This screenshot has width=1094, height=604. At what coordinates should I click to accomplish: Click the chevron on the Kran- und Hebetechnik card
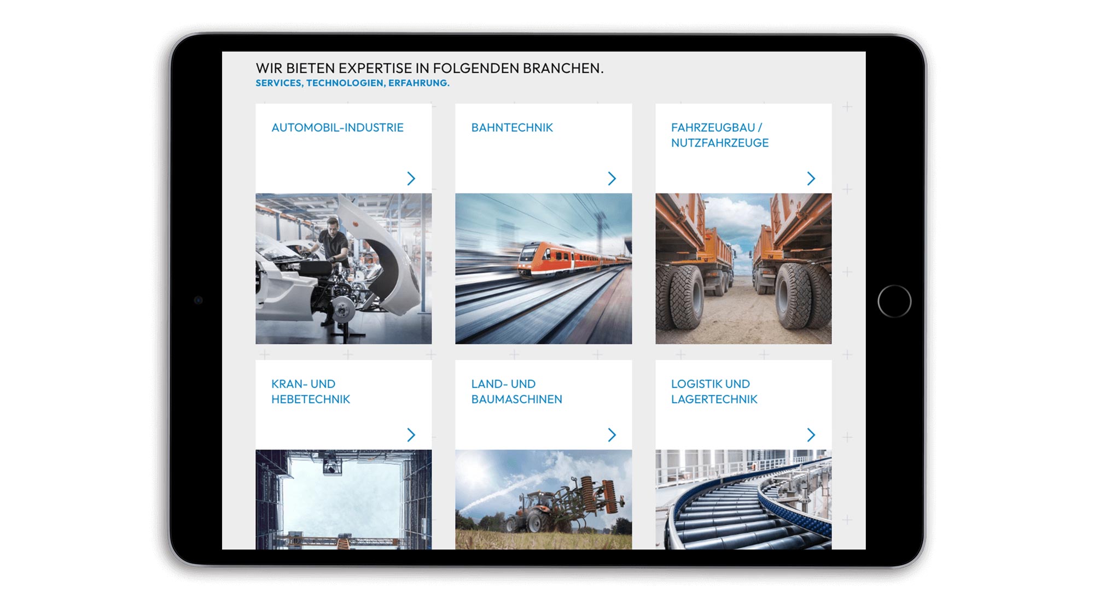(411, 435)
